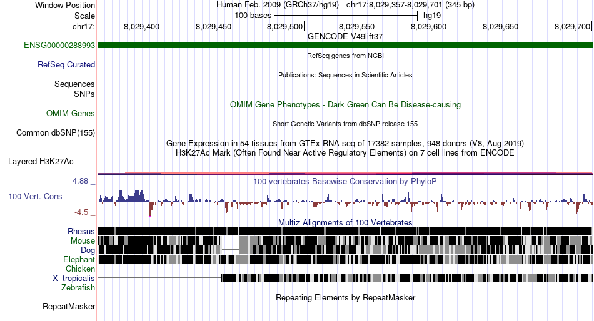Click the 8,029,450 ruler position

(x=214, y=26)
